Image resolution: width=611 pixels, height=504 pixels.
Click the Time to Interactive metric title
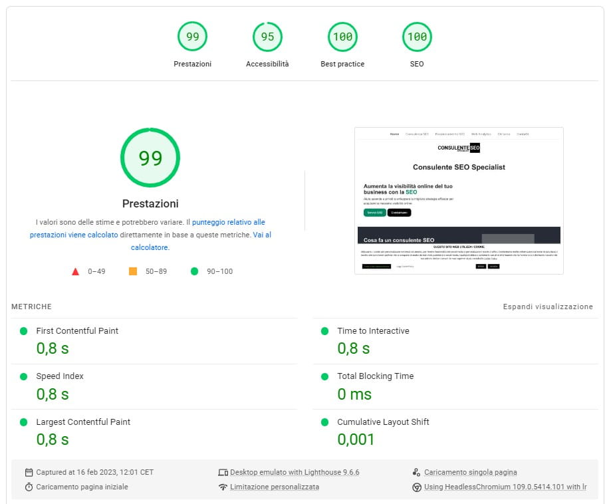pyautogui.click(x=373, y=331)
